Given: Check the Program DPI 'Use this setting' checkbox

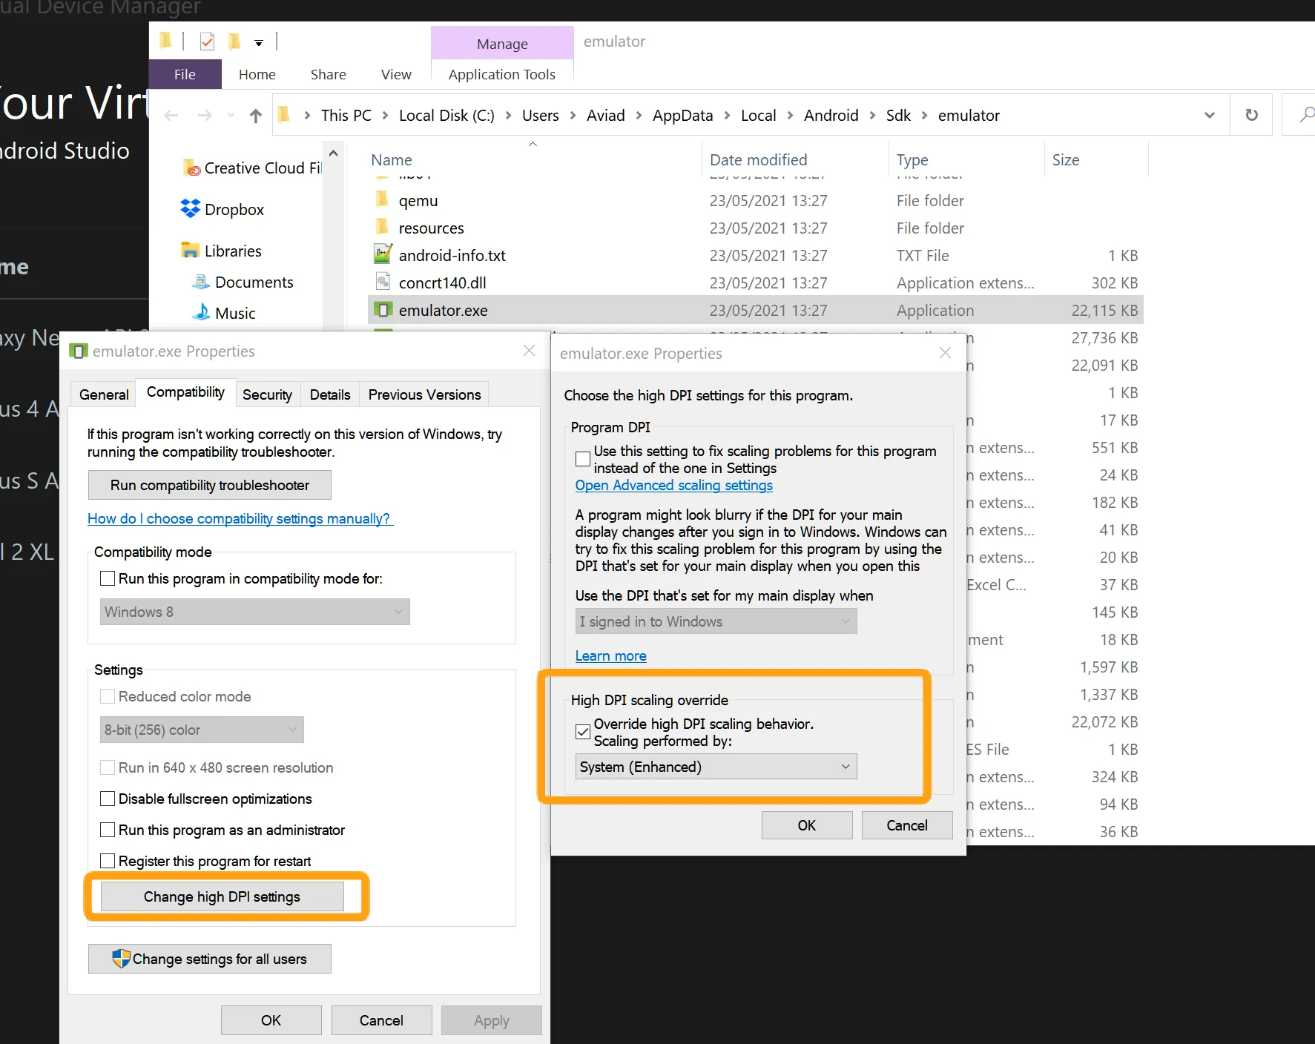Looking at the screenshot, I should 583,459.
